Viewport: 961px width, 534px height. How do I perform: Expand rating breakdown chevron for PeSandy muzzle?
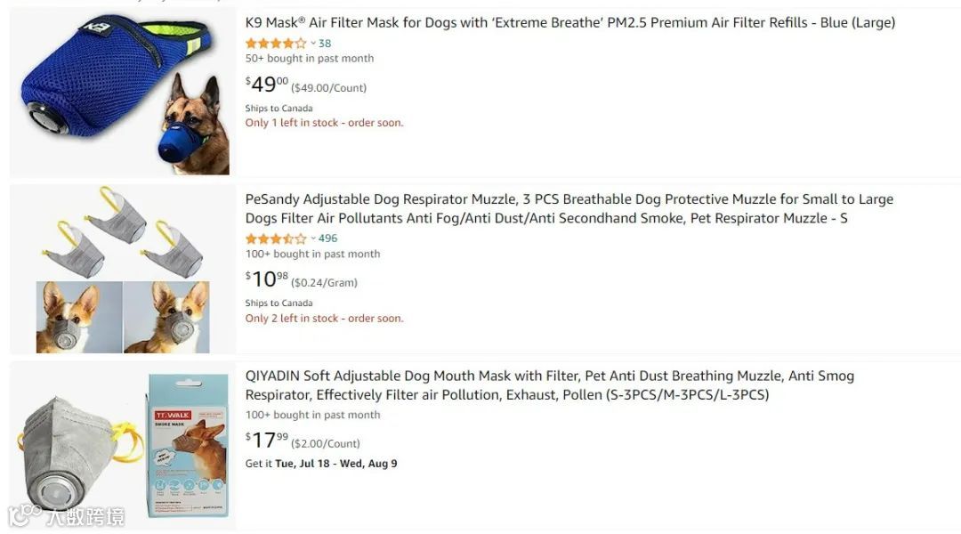[313, 239]
